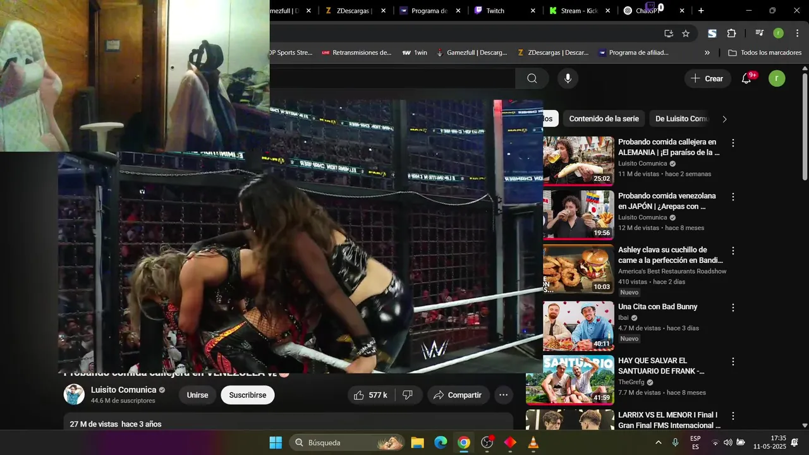Open media controls icon in Chrome toolbar
The height and width of the screenshot is (455, 809).
[759, 33]
